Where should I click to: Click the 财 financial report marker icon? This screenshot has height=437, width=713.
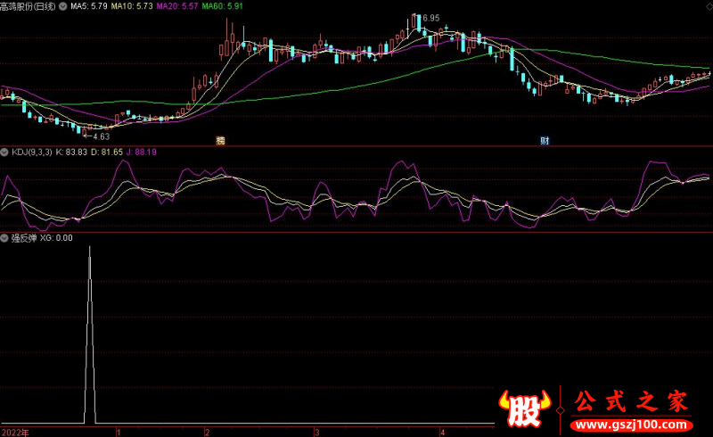pos(543,141)
